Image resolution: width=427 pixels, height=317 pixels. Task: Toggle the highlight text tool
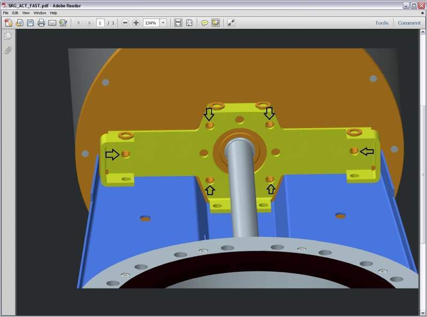[x=216, y=23]
